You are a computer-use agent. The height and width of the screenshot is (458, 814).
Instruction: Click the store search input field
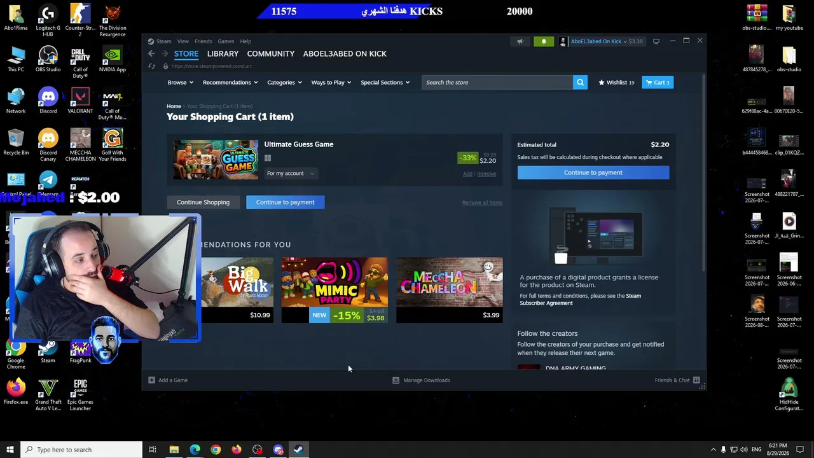pyautogui.click(x=497, y=82)
